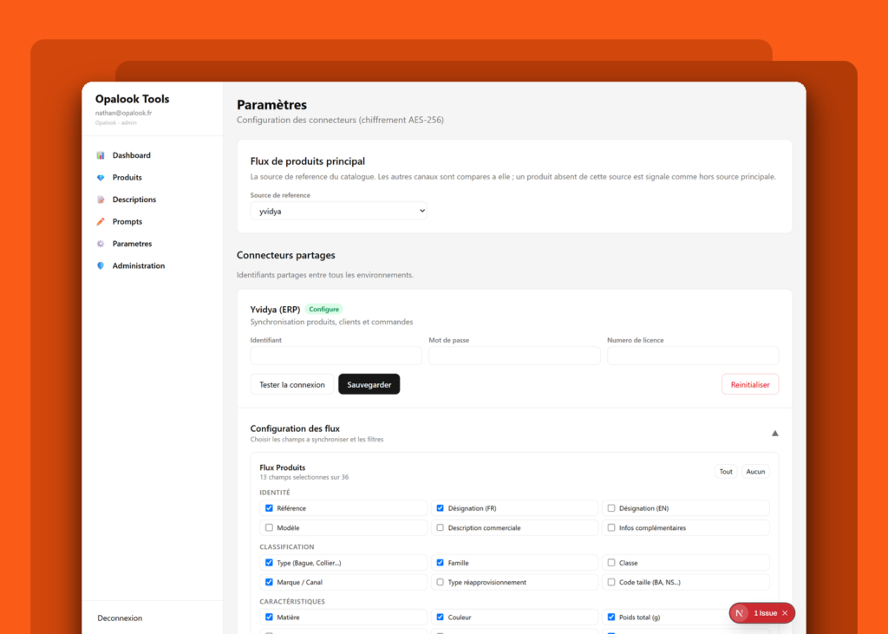Click Tester la connexion button

pyautogui.click(x=291, y=385)
